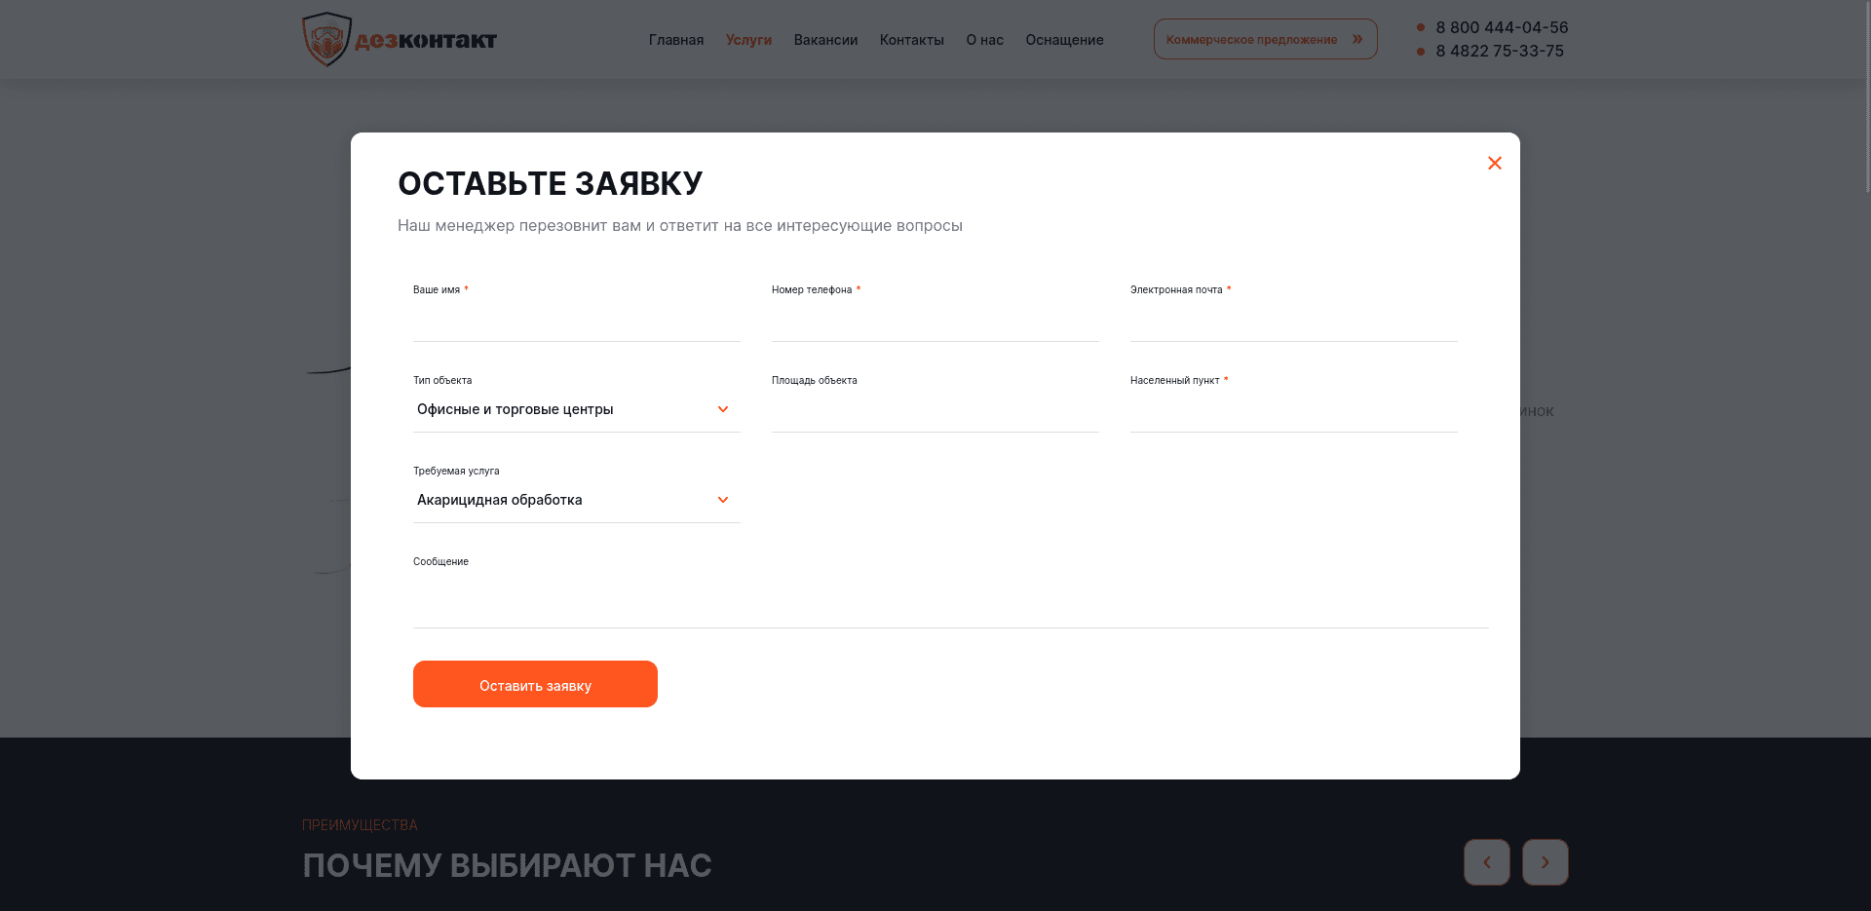Screen dimensions: 1871x911
Task: Call the 8 800 444-04-56 number
Action: coord(1502,27)
